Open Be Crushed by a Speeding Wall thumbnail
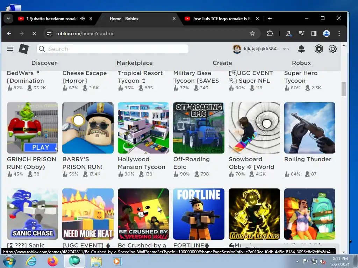 tap(143, 214)
